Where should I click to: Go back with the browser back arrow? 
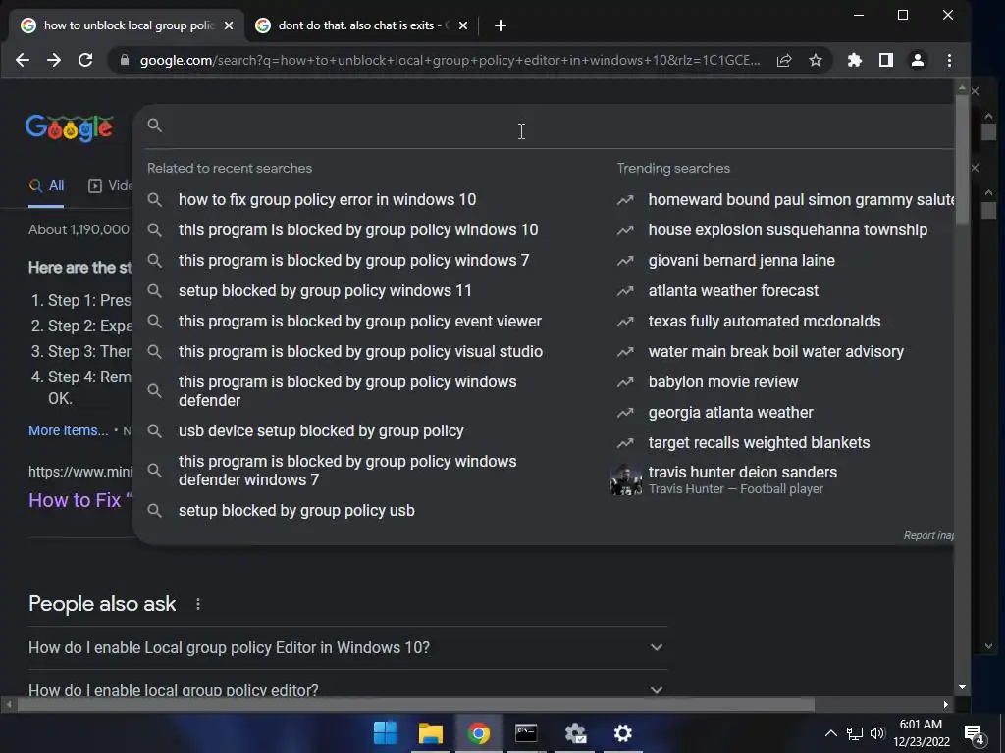click(x=23, y=60)
